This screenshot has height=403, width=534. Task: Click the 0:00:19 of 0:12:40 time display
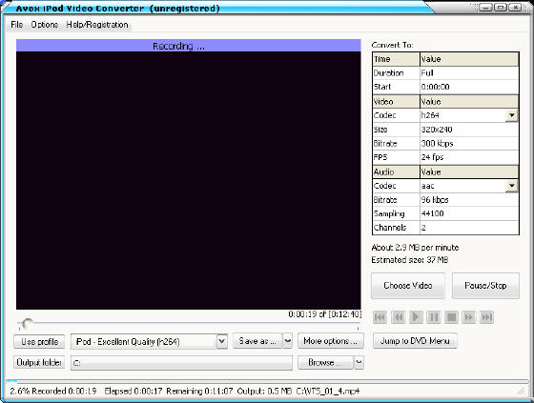[x=324, y=314]
